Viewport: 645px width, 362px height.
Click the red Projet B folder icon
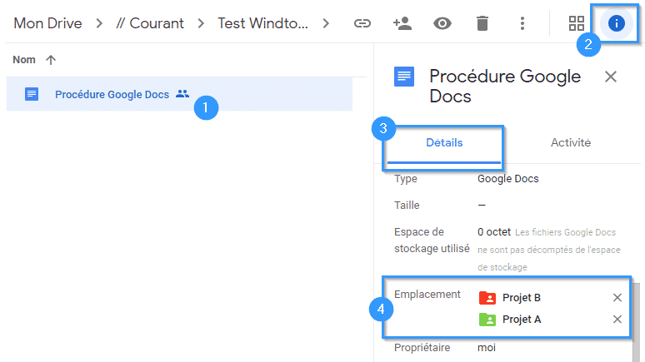coord(487,297)
